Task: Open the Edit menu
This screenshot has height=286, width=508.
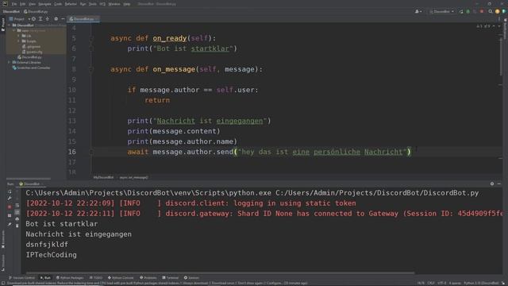Action: (x=22, y=4)
